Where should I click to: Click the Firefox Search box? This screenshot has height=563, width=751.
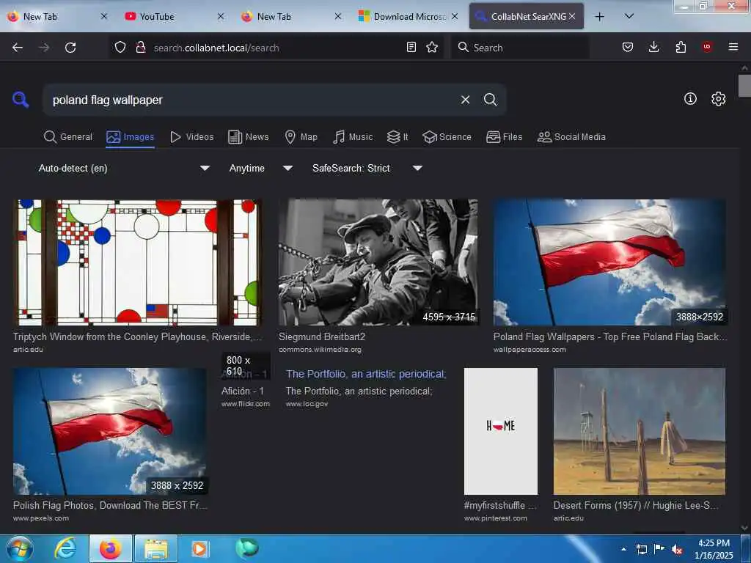click(x=520, y=48)
